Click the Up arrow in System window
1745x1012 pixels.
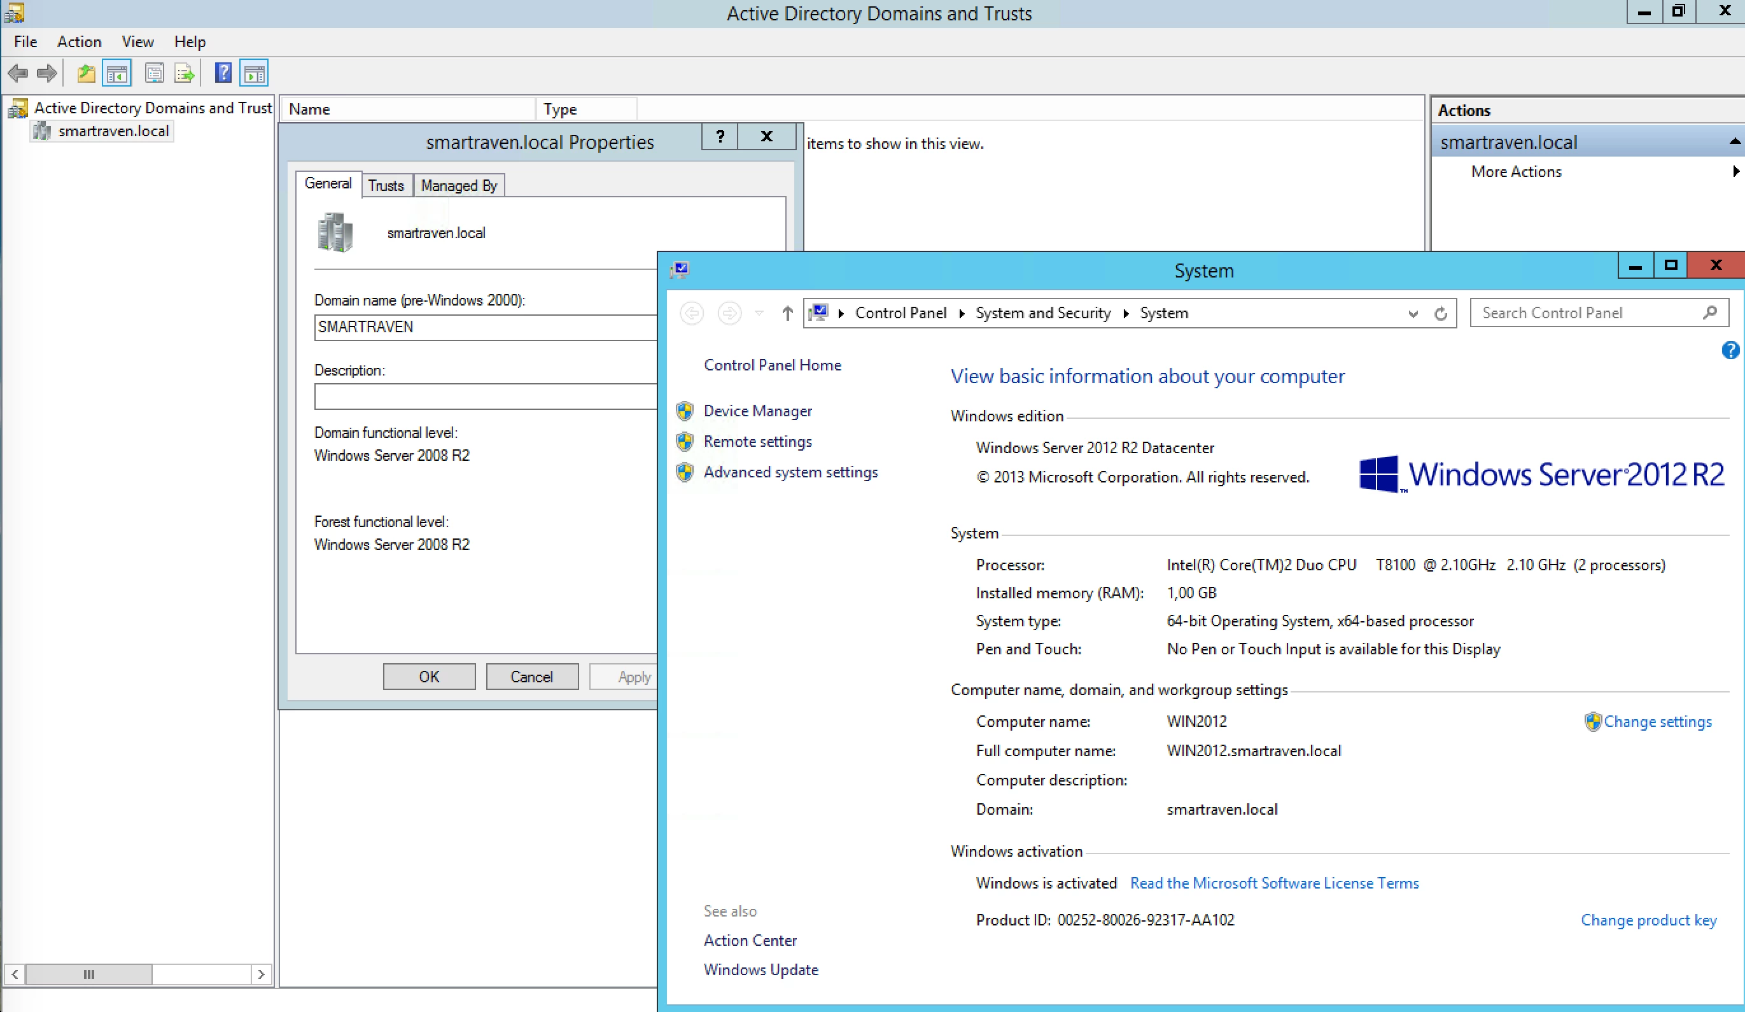(x=787, y=313)
